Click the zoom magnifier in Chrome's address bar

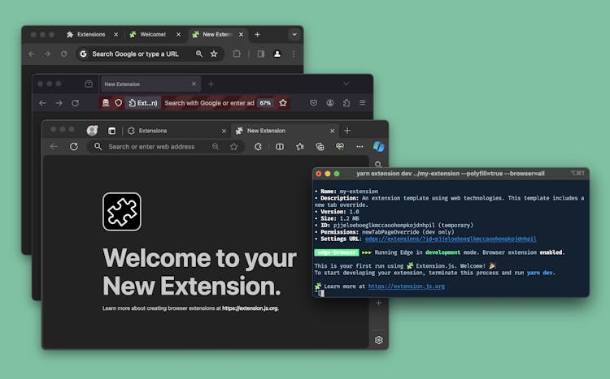pos(199,54)
